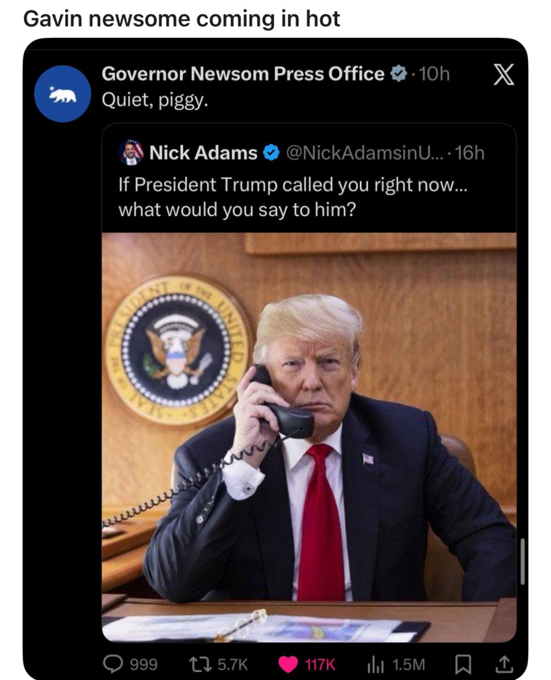Open the 16h timestamp of quoted post
The image size is (551, 680).
click(x=470, y=153)
